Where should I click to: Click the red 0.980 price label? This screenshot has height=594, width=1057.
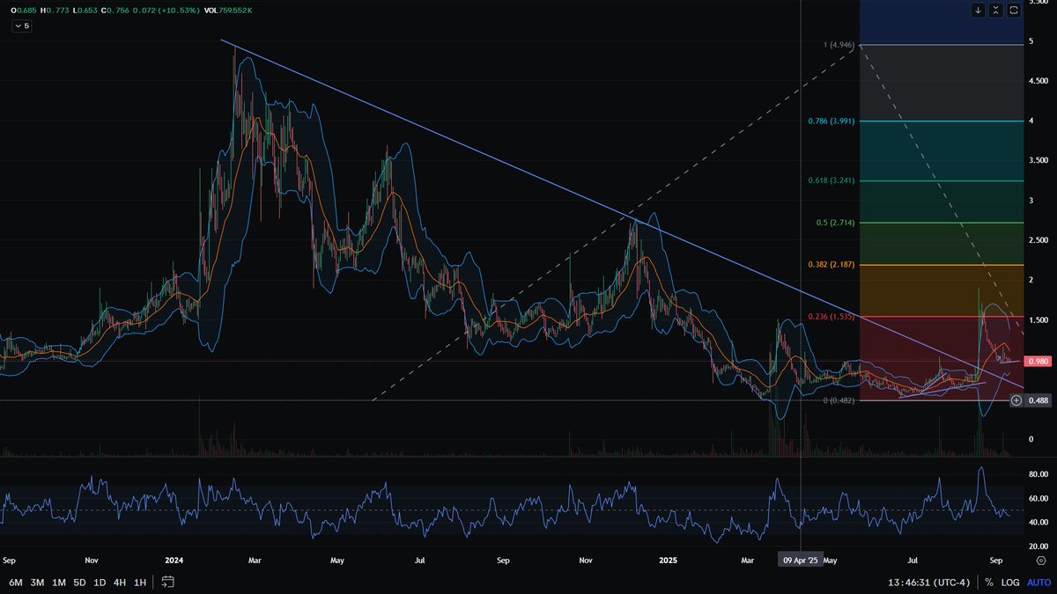[x=1036, y=361]
